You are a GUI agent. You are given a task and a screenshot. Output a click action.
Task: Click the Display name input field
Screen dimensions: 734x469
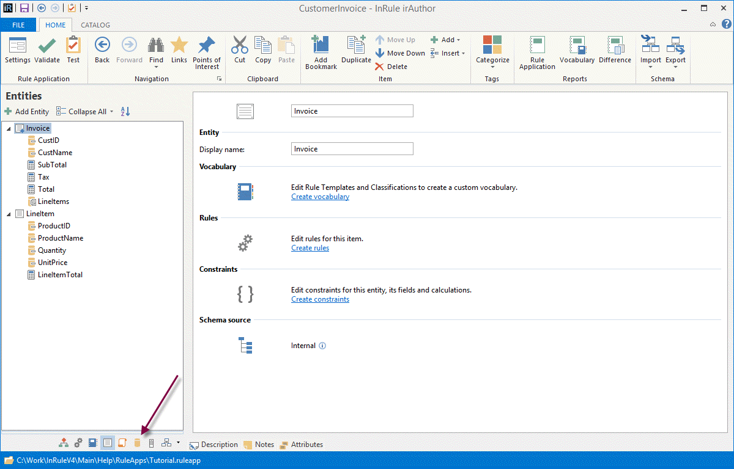(352, 149)
